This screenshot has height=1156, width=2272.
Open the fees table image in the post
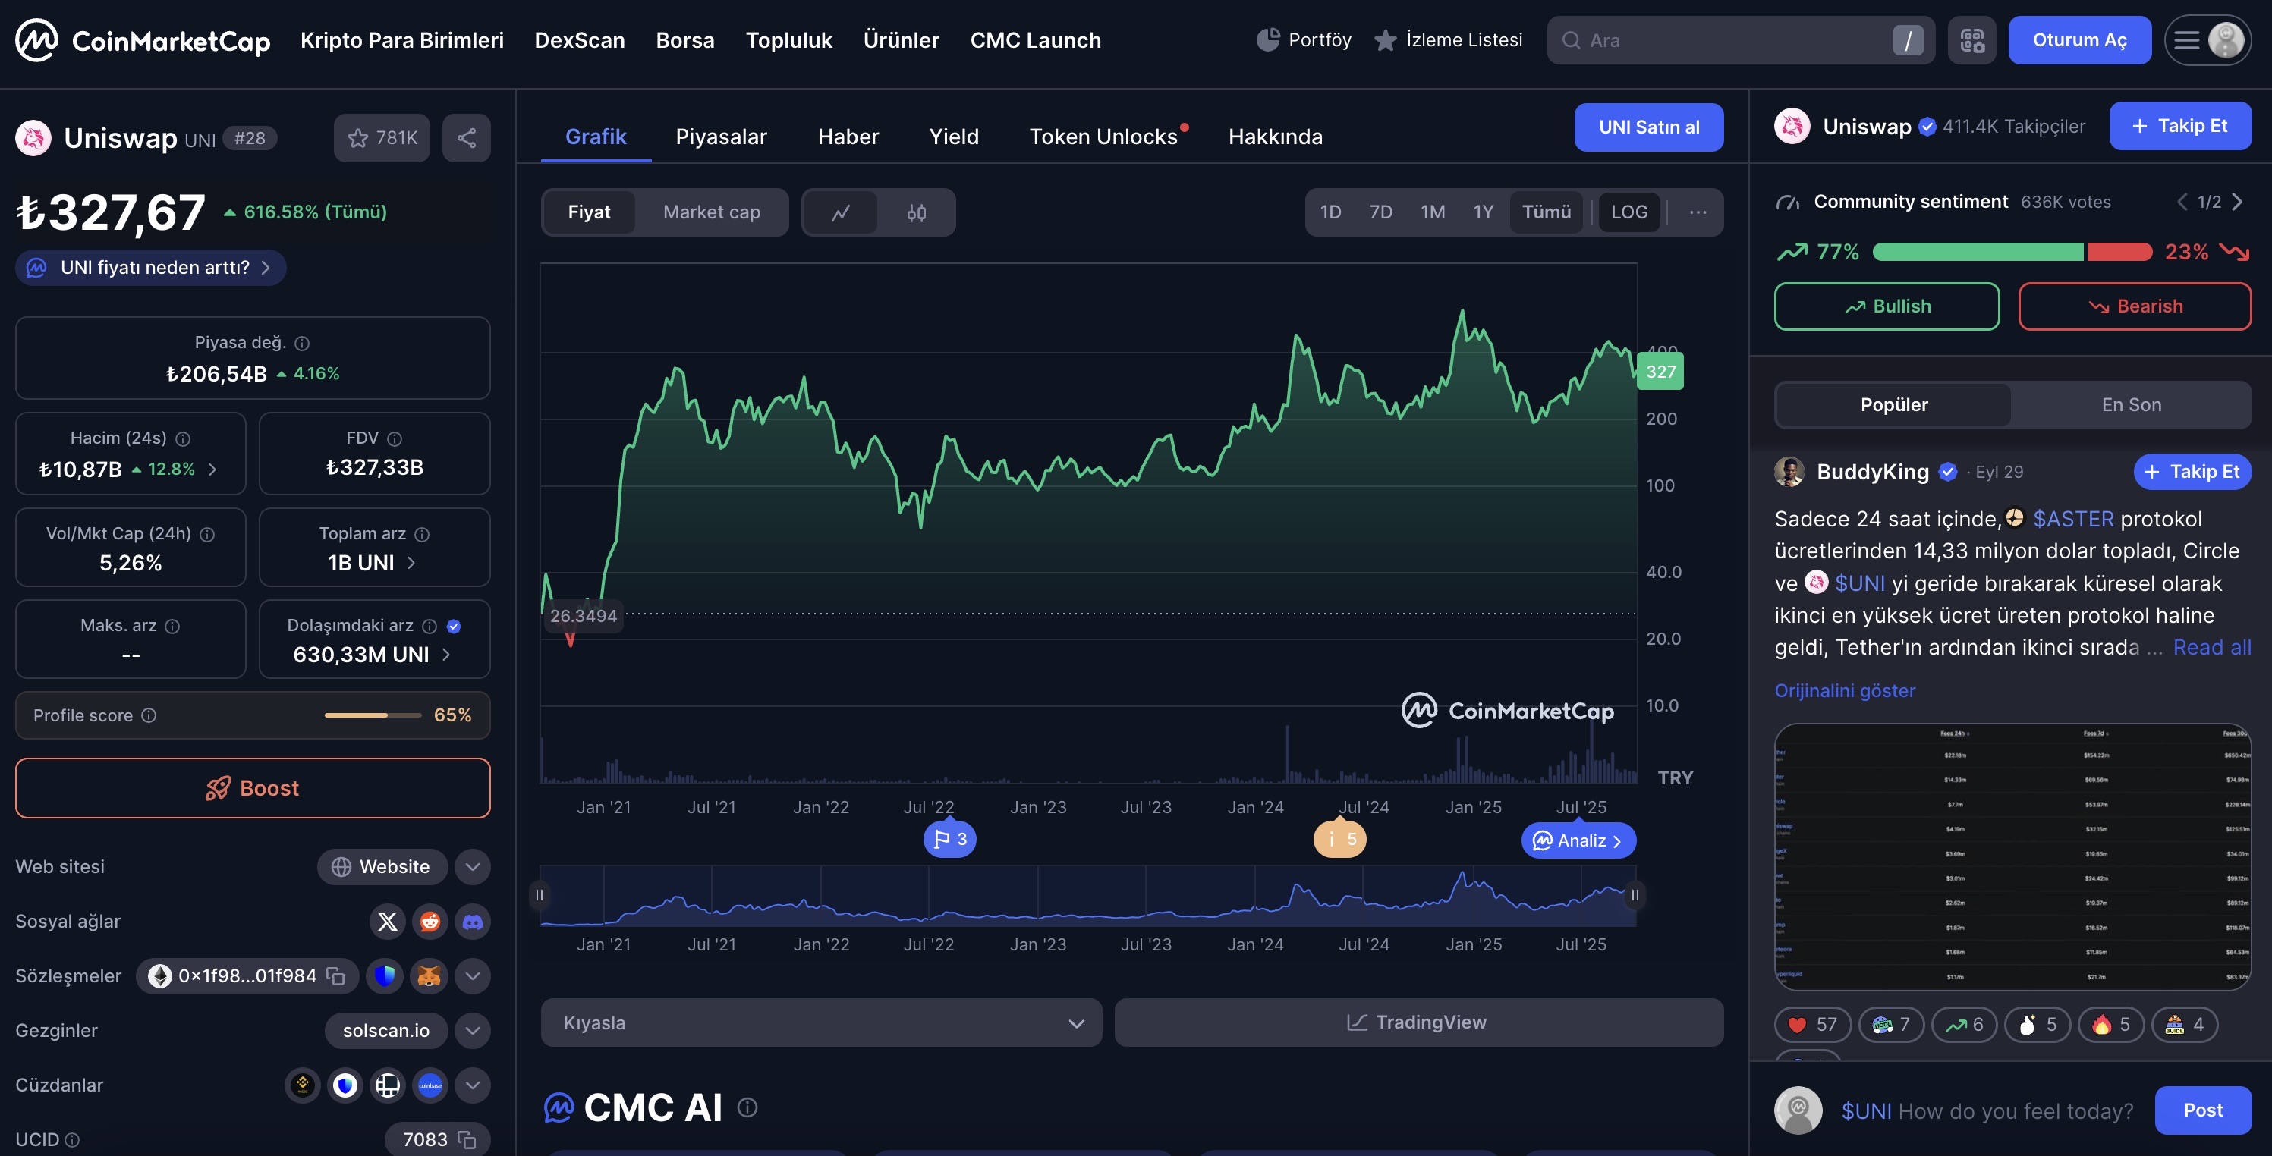(2012, 856)
